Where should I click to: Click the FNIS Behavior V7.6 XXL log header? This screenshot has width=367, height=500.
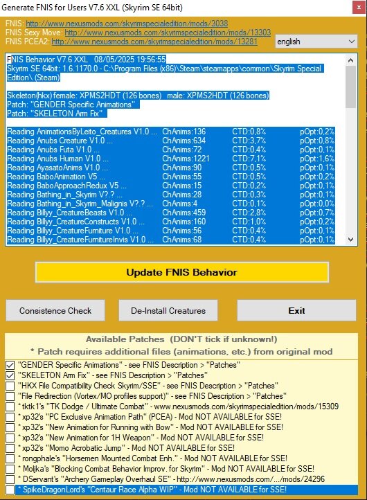[x=87, y=60]
